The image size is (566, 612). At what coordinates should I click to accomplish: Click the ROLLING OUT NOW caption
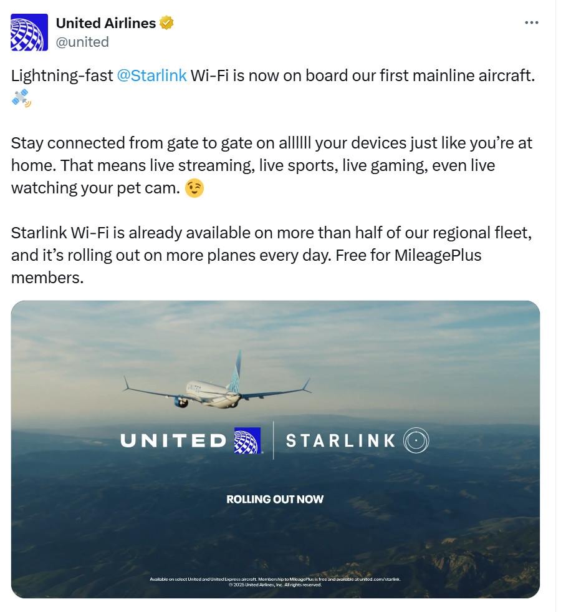tap(275, 499)
